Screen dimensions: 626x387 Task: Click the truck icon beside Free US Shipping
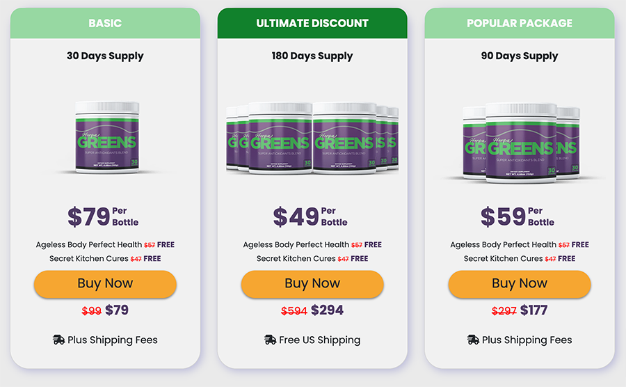point(271,340)
